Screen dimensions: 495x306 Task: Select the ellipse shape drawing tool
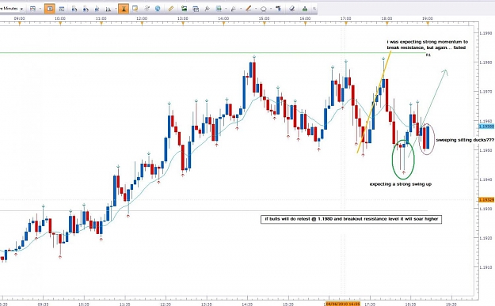(x=263, y=9)
